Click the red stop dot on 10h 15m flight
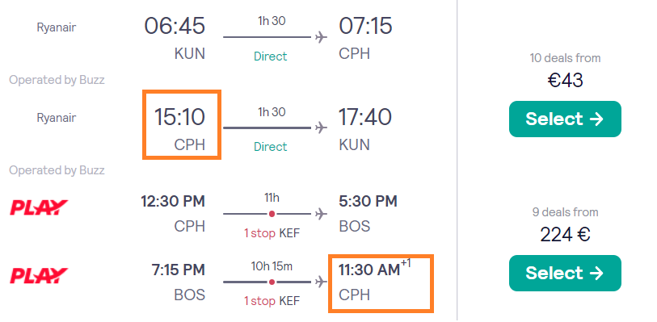 click(272, 282)
